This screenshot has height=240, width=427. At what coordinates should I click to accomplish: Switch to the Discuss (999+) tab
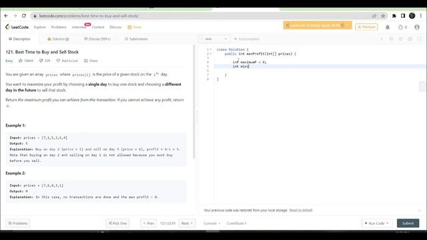97,39
